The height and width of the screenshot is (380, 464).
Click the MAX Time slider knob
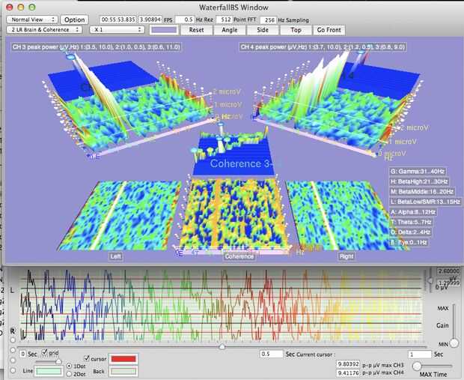tap(417, 366)
